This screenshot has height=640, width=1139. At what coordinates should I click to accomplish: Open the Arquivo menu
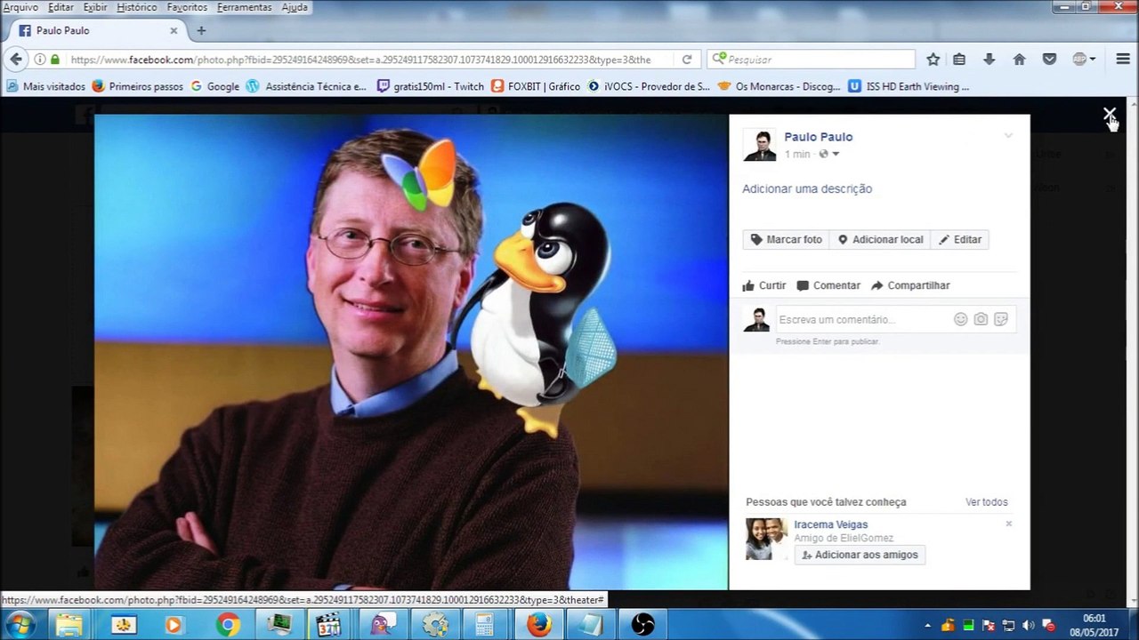click(20, 7)
